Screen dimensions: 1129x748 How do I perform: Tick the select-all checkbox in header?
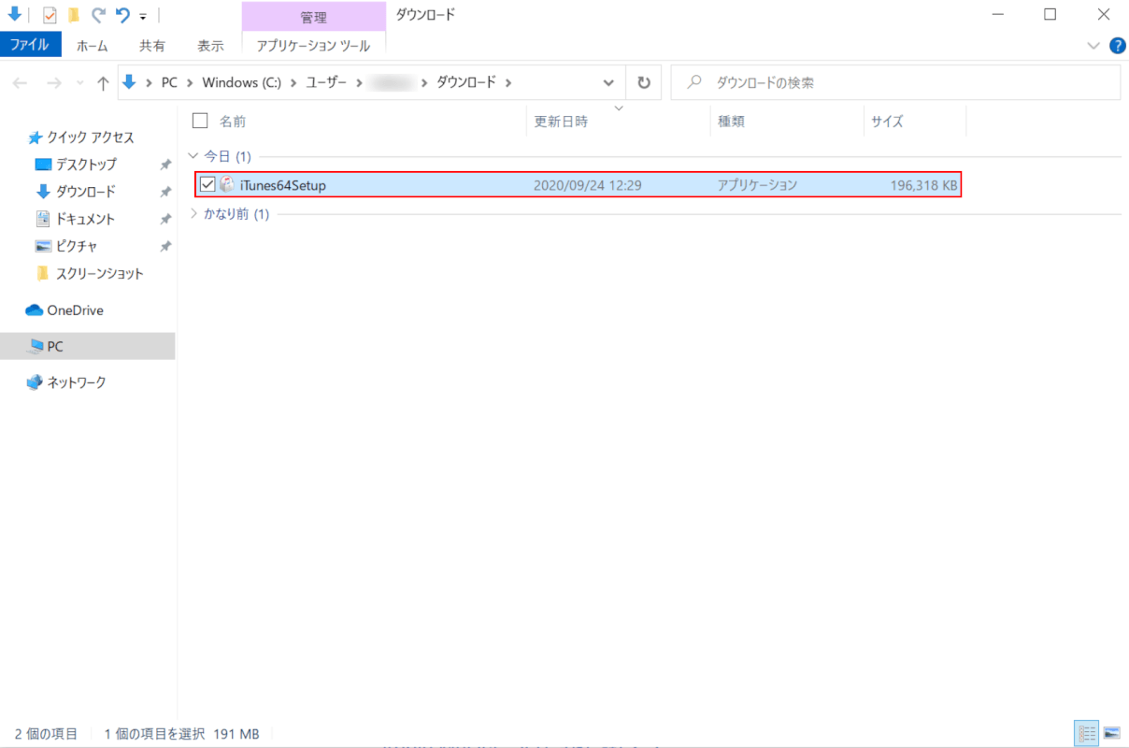[199, 121]
